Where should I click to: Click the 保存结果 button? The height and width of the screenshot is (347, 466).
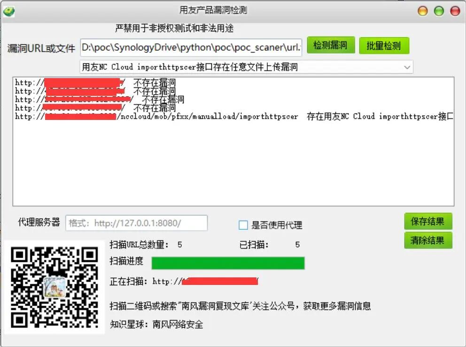click(x=428, y=221)
